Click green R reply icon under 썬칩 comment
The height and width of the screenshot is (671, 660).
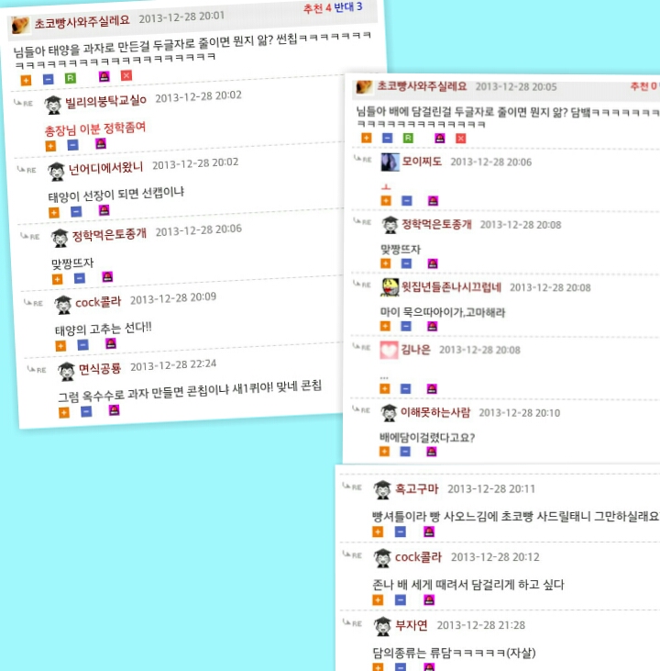71,78
